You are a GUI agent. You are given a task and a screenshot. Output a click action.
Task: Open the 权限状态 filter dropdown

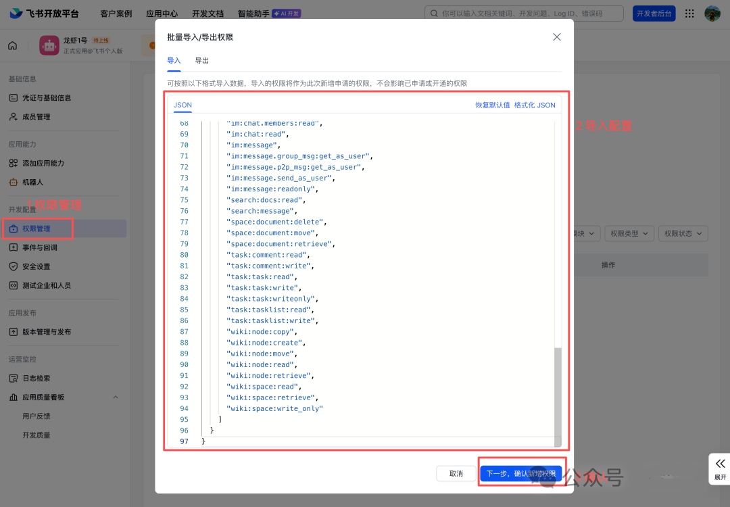click(683, 233)
